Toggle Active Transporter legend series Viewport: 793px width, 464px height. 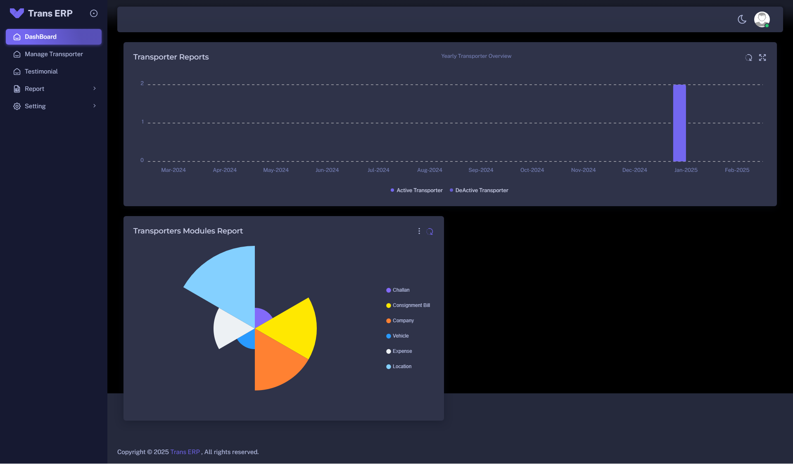pyautogui.click(x=416, y=190)
